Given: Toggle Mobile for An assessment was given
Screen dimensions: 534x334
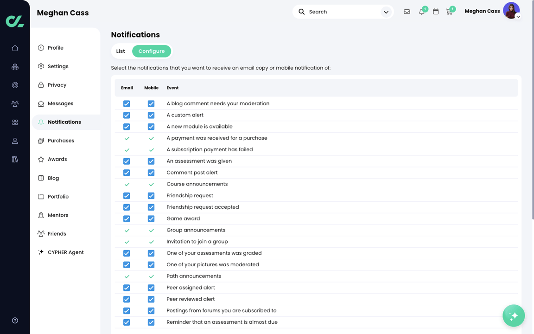Looking at the screenshot, I should [x=151, y=161].
